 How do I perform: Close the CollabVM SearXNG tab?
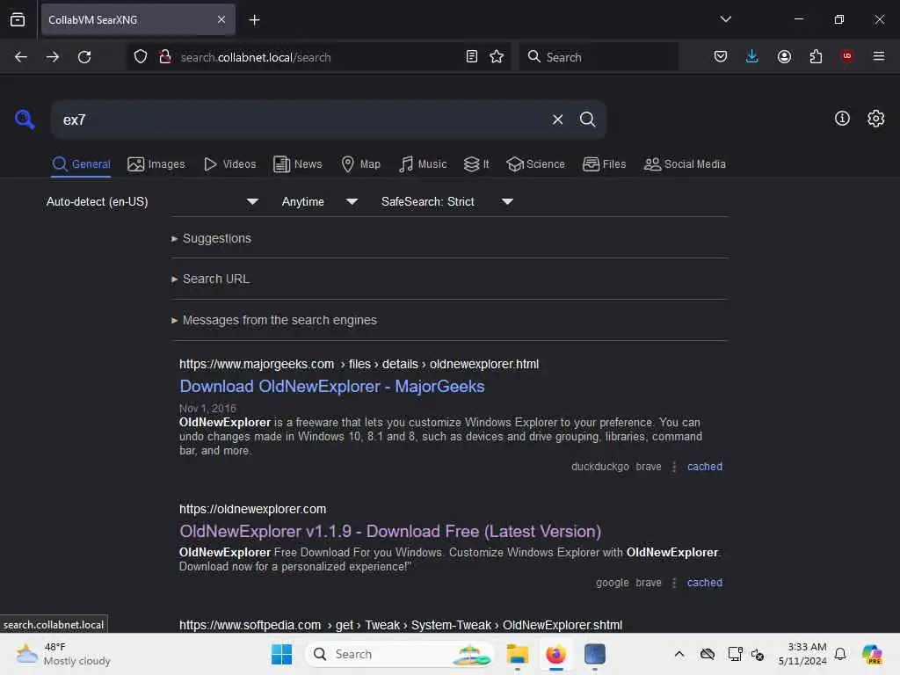221,19
